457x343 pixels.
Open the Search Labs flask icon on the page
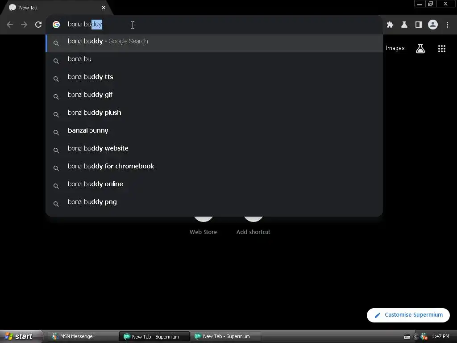point(420,48)
